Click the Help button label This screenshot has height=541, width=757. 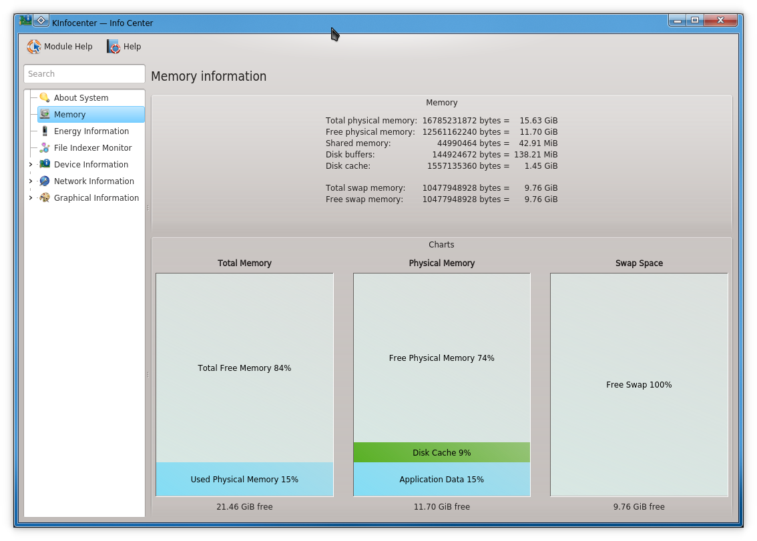[x=132, y=46]
